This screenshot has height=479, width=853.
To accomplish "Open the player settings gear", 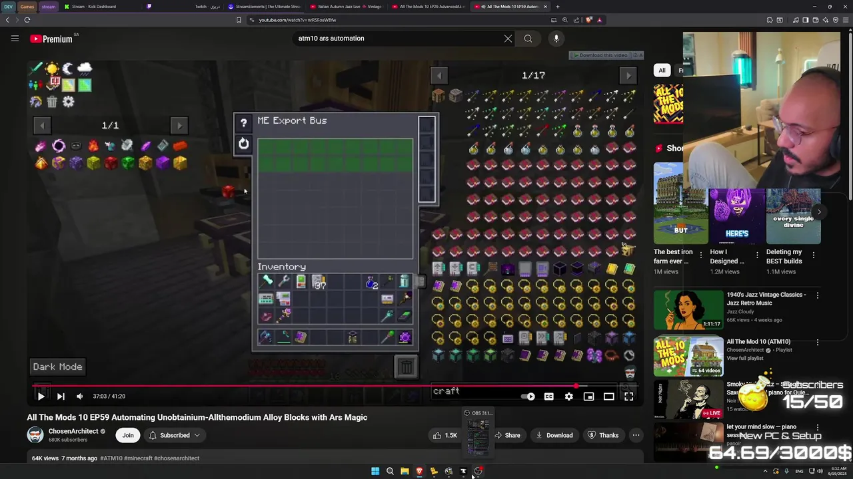I will pos(568,397).
